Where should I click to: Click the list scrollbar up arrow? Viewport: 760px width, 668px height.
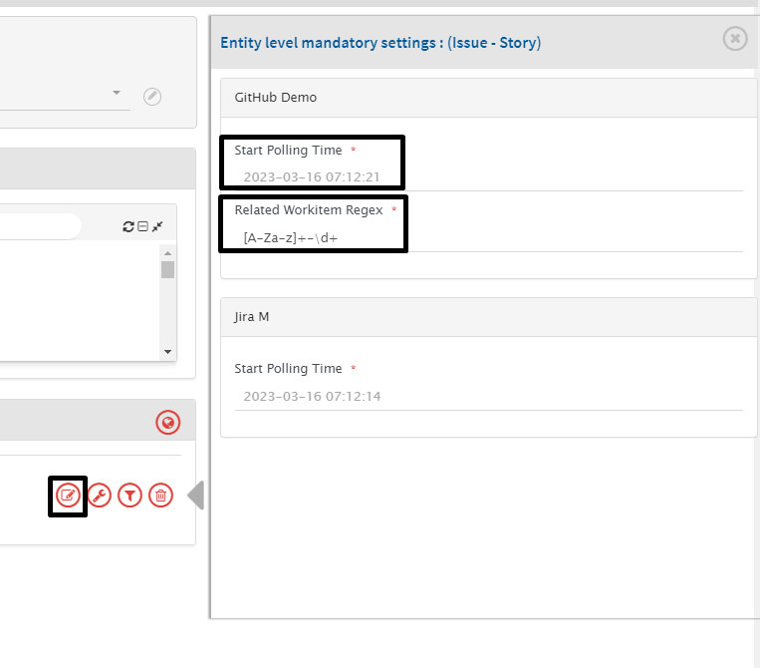tap(167, 252)
